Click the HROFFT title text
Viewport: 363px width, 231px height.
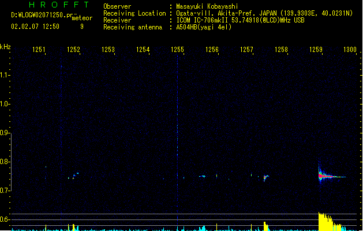click(59, 5)
